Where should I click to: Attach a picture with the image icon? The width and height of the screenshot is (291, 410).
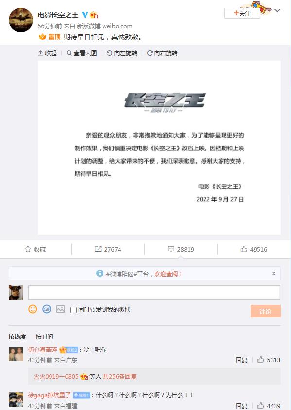pyautogui.click(x=61, y=309)
